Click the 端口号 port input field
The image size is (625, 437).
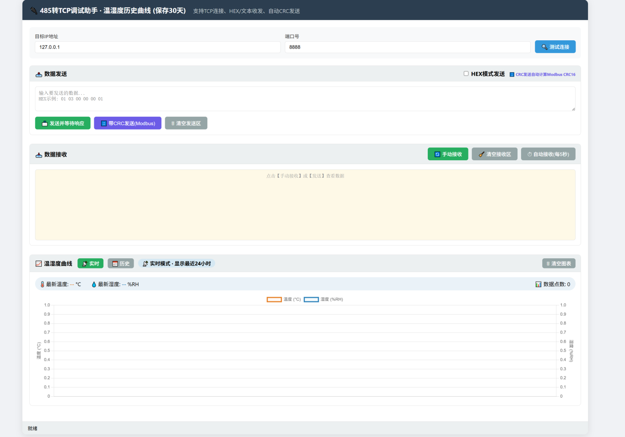click(x=407, y=47)
